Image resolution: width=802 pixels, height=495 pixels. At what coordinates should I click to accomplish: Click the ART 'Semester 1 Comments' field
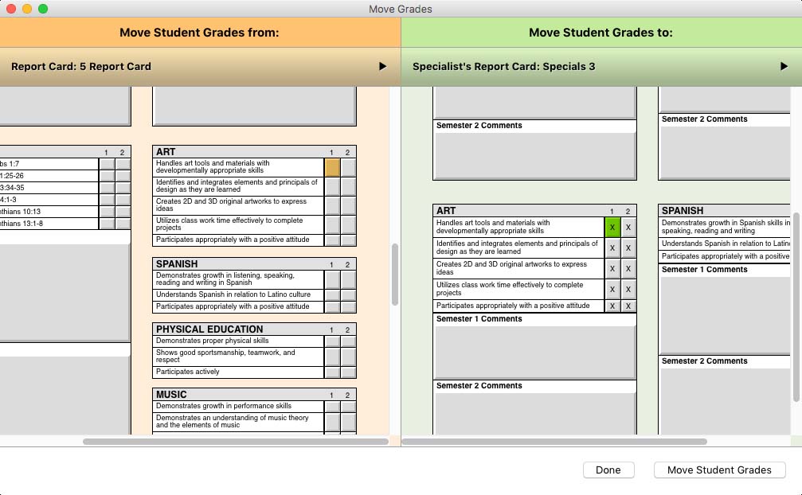point(534,346)
